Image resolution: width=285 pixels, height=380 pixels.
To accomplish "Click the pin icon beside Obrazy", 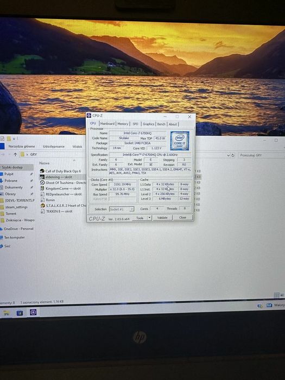I will click(31, 194).
